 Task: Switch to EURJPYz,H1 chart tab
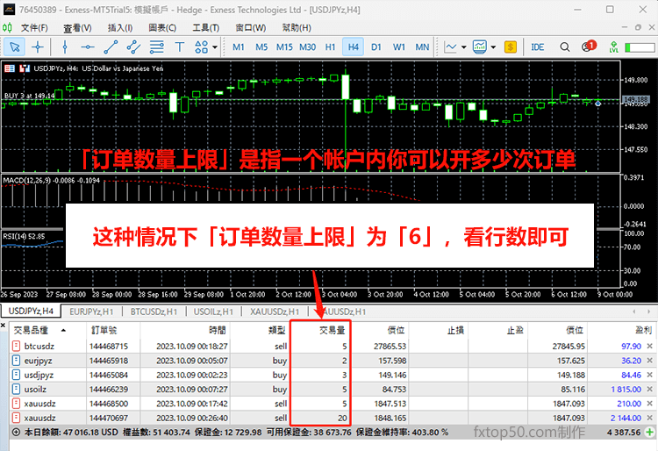pos(91,311)
